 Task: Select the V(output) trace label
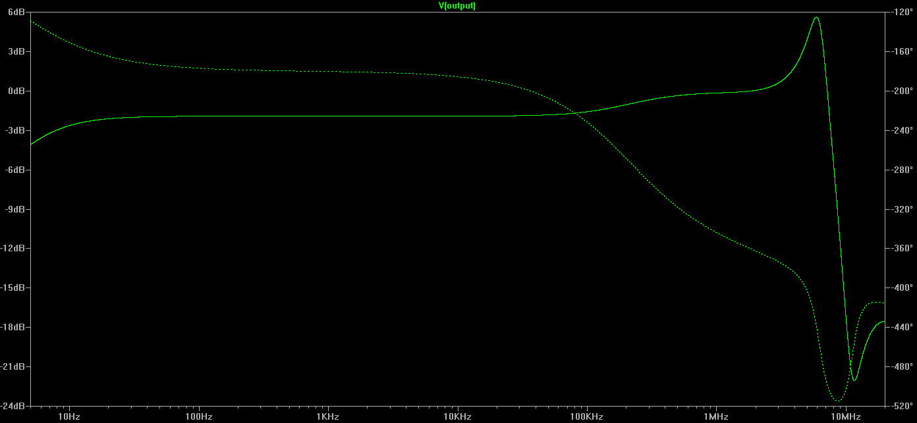(x=457, y=5)
